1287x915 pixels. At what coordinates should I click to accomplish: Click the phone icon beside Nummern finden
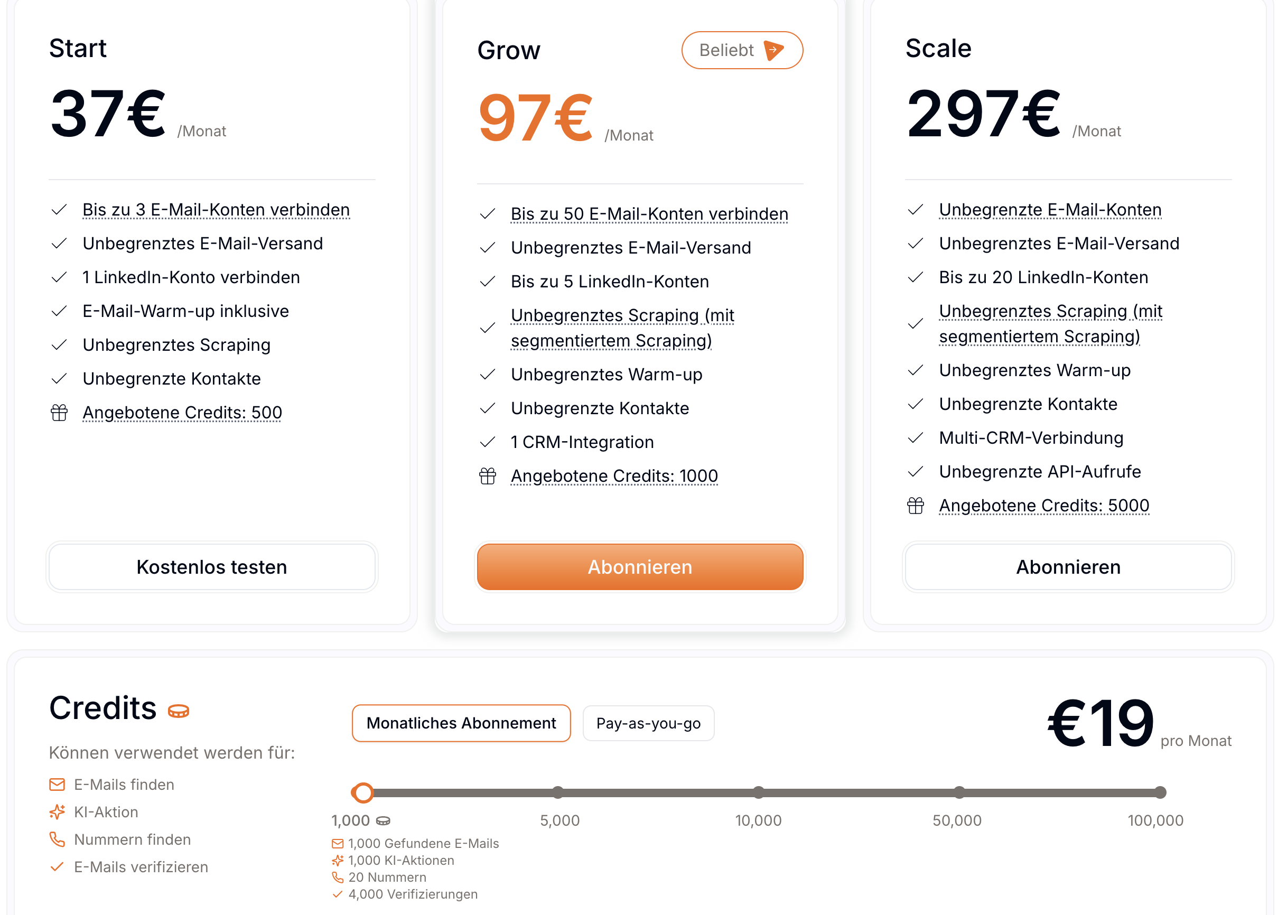(x=57, y=839)
